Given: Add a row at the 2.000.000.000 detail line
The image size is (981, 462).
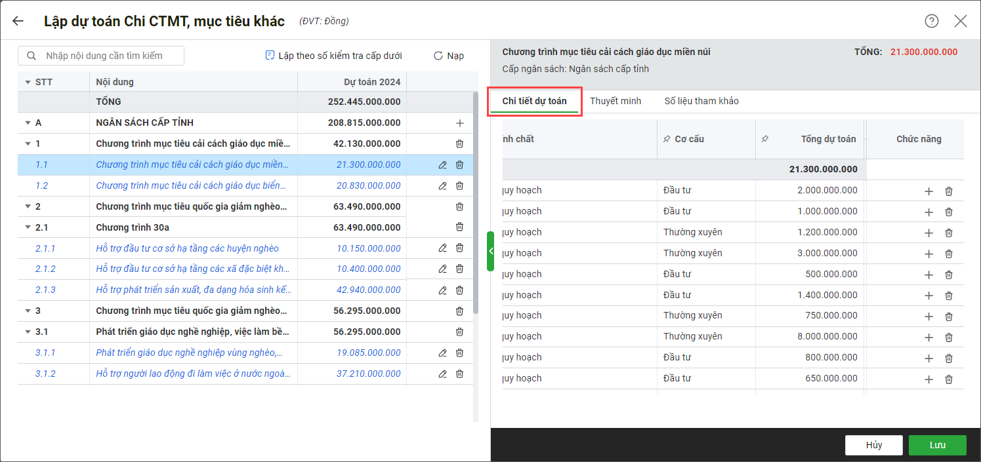Looking at the screenshot, I should tap(928, 191).
